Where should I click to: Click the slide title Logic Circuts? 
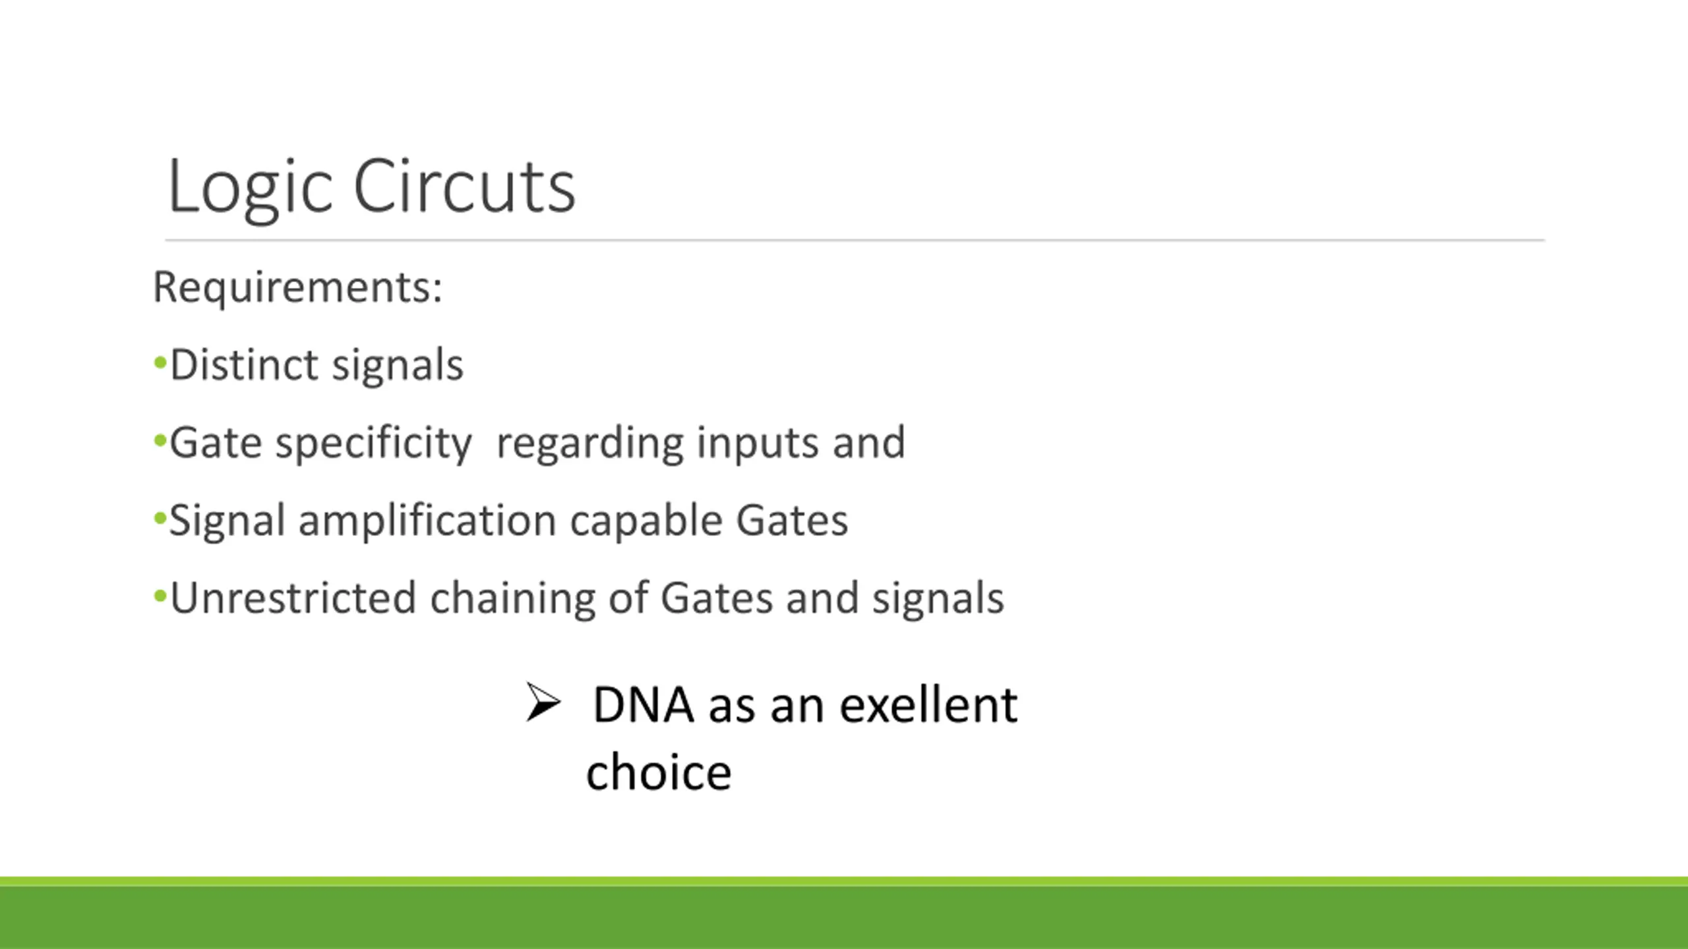(372, 187)
